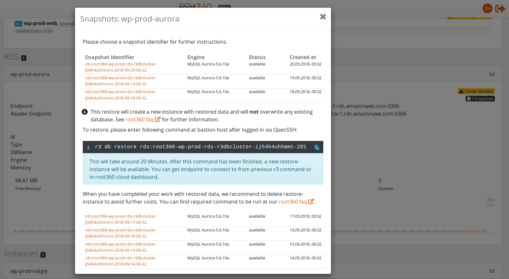
Task: Click the Instances section heading
Action: click(21, 254)
